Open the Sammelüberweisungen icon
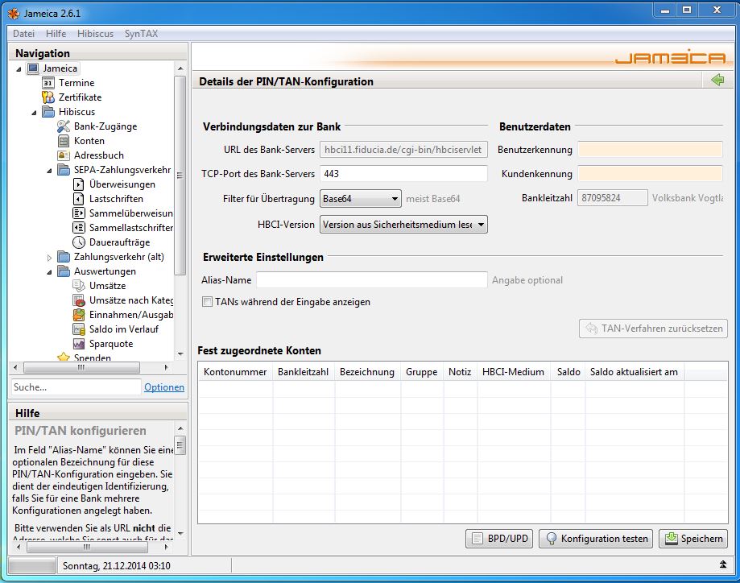 coord(79,213)
